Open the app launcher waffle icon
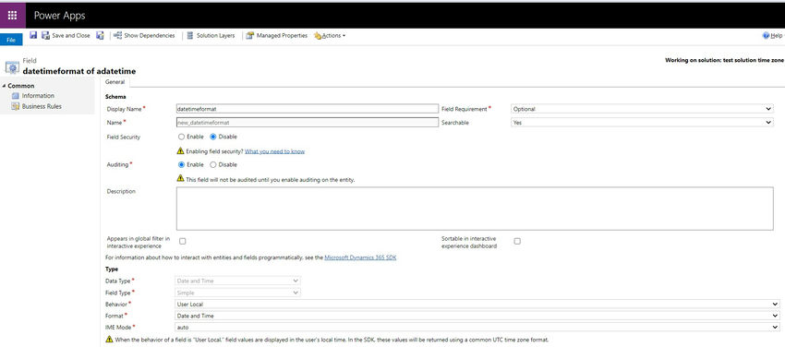This screenshot has width=785, height=347. coord(13,16)
